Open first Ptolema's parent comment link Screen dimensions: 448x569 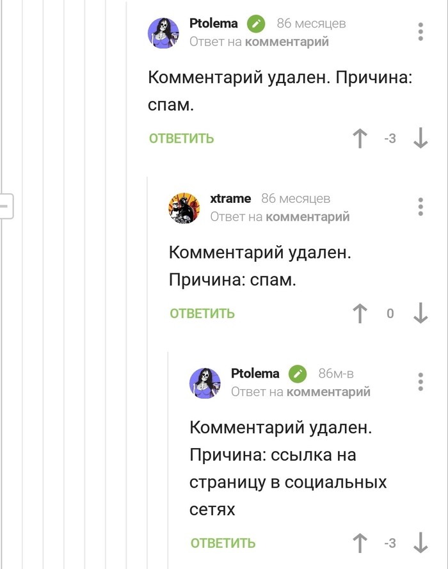pyautogui.click(x=287, y=42)
